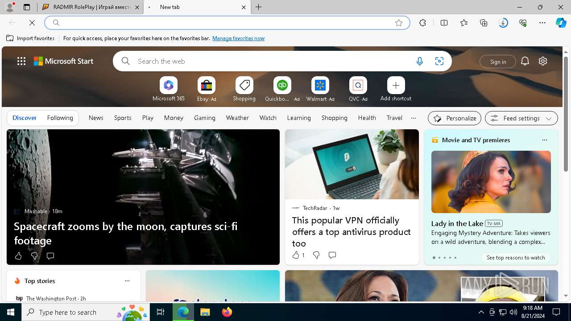The width and height of the screenshot is (571, 321).
Task: Open the Ebay shortcut tile
Action: pyautogui.click(x=207, y=89)
